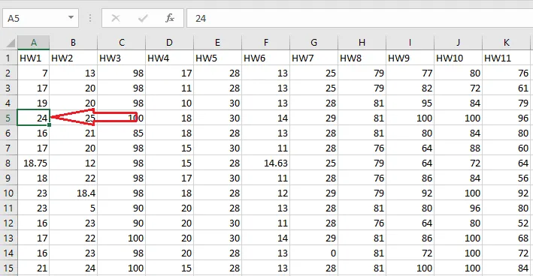Select column J header
The width and height of the screenshot is (533, 276).
pyautogui.click(x=459, y=43)
